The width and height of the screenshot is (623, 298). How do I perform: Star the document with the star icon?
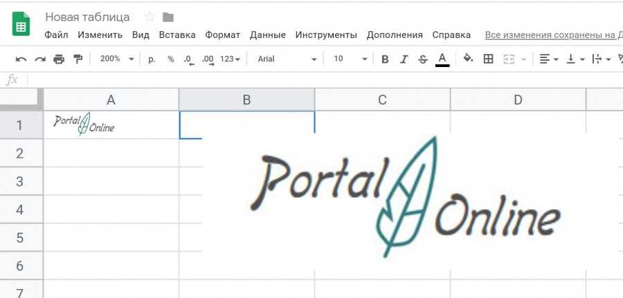coord(150,17)
